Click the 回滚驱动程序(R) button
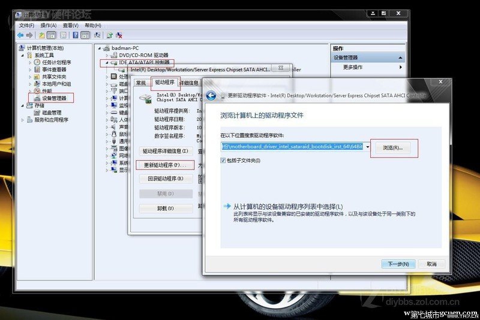 [166, 179]
